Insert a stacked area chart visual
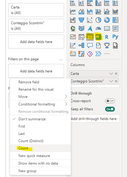 90,12
